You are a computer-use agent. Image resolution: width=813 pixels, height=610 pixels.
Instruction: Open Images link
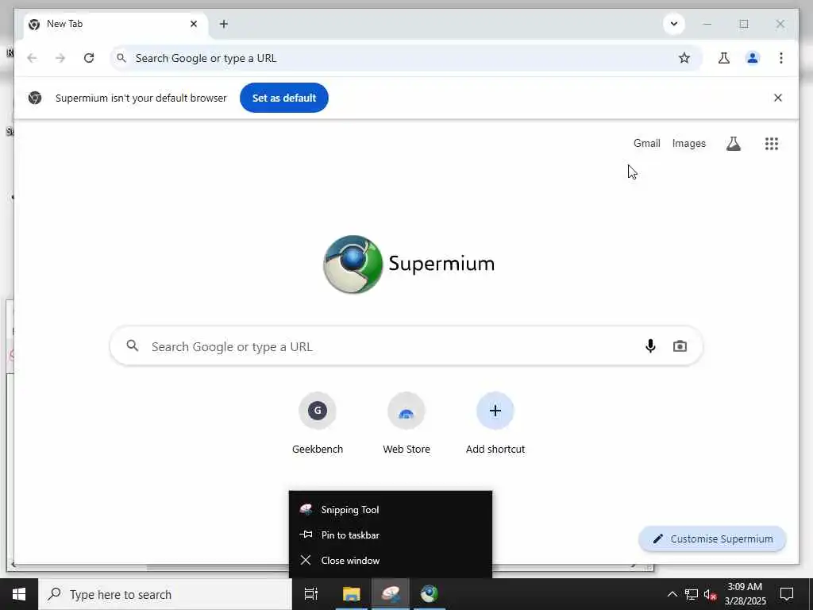[x=688, y=144]
